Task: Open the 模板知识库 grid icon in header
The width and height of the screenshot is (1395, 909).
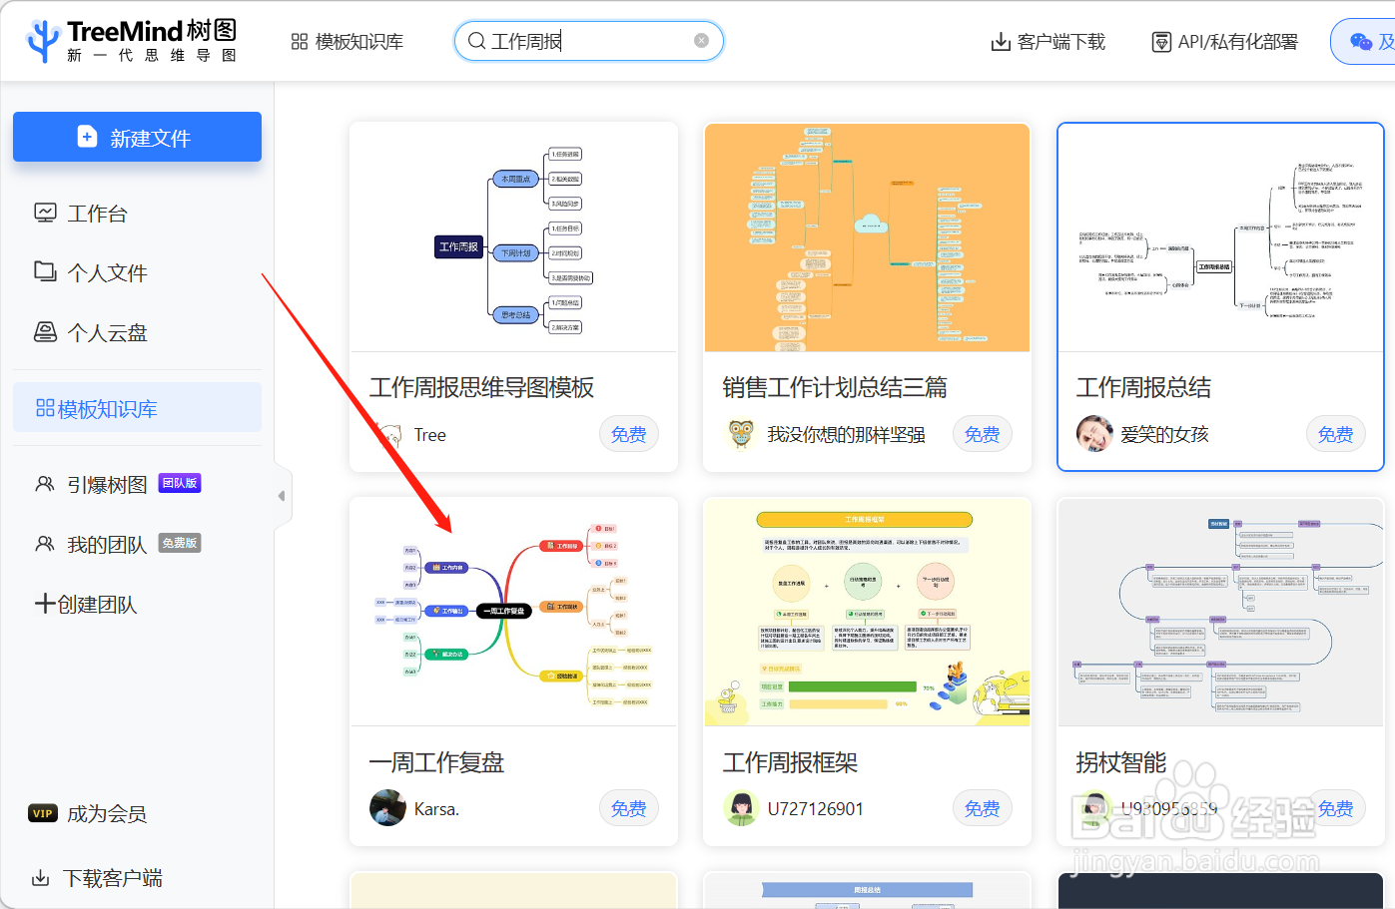Action: 300,42
